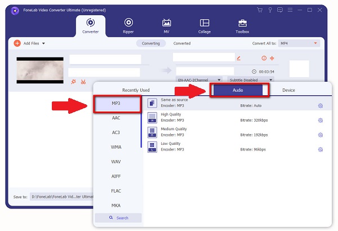
Task: Click the shopping cart icon
Action: (260, 10)
